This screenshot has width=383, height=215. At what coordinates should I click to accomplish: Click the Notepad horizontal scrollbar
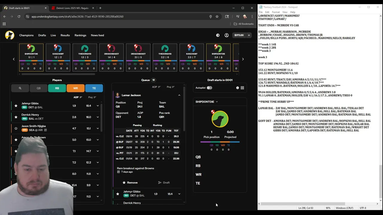(x=303, y=204)
